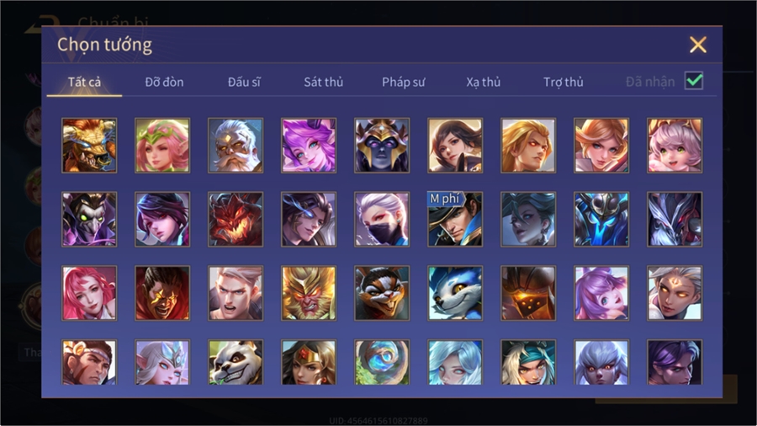Select the swirling blue orb hero
This screenshot has height=426, width=757.
382,362
